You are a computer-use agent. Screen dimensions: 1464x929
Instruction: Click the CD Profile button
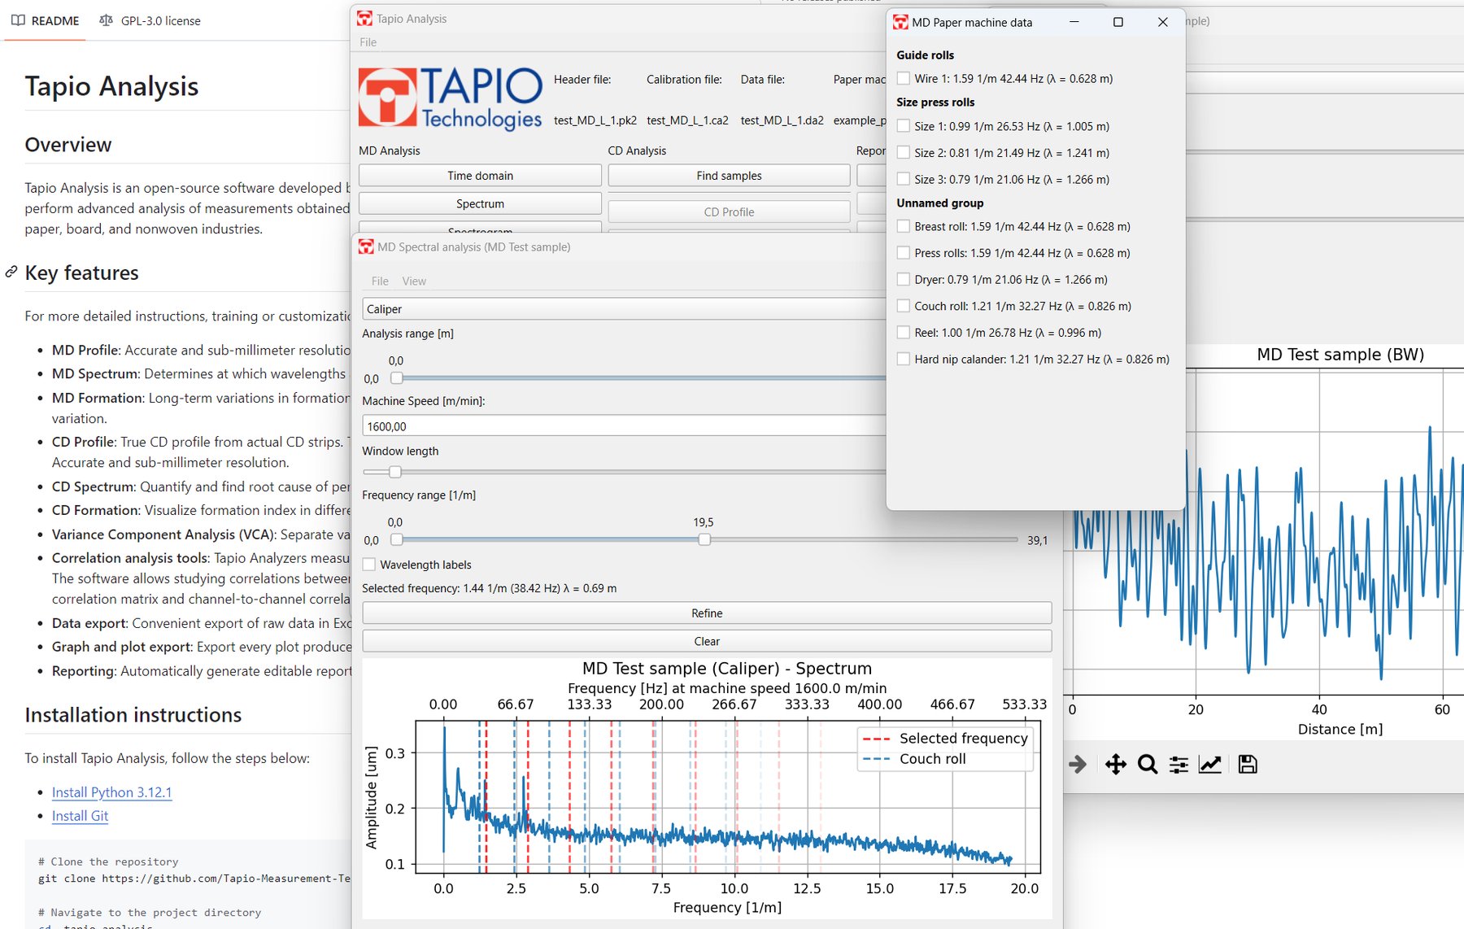coord(729,212)
